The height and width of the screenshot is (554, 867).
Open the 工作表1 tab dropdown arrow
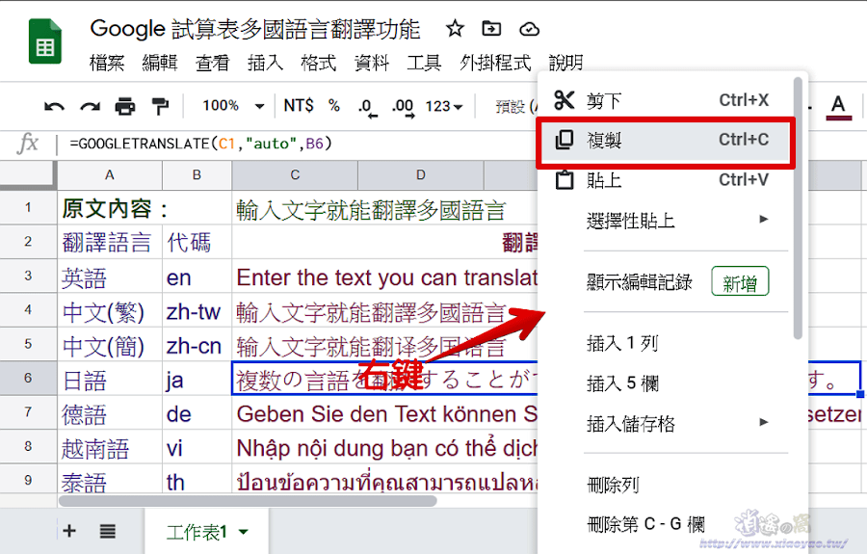[244, 532]
